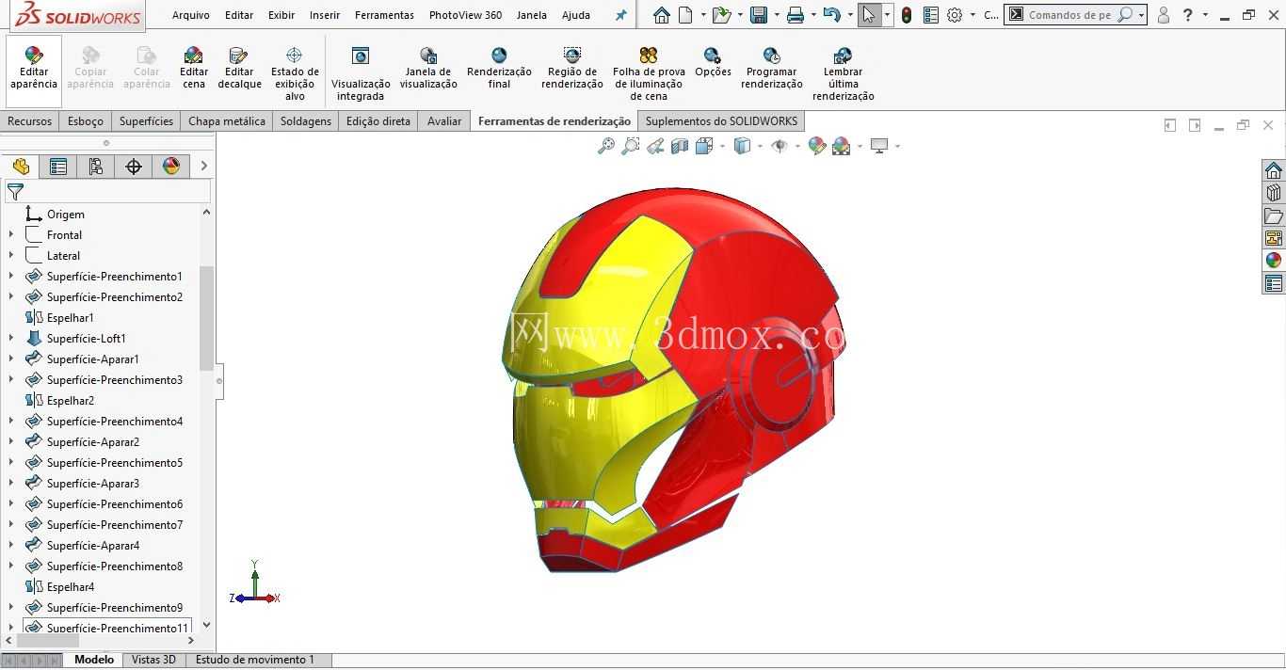The image size is (1286, 670).
Task: Click the Undo icon
Action: [830, 15]
